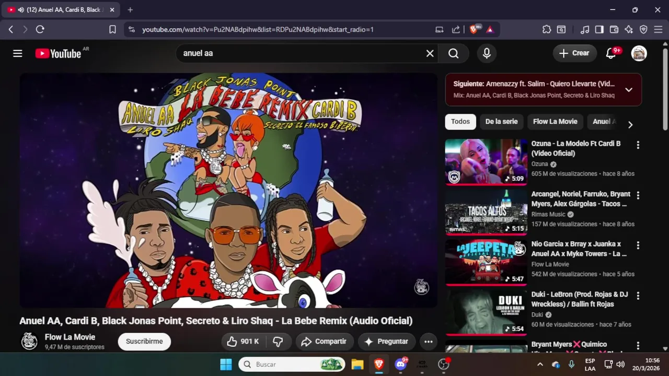
Task: Expand the Siguiente mix playlist panel
Action: pos(629,90)
